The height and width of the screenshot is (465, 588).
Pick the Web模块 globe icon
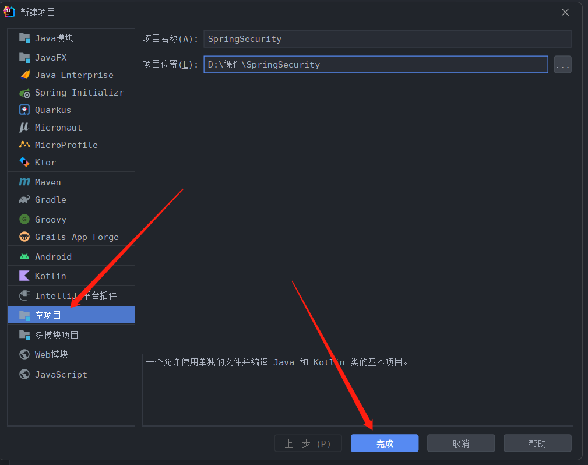pos(24,354)
